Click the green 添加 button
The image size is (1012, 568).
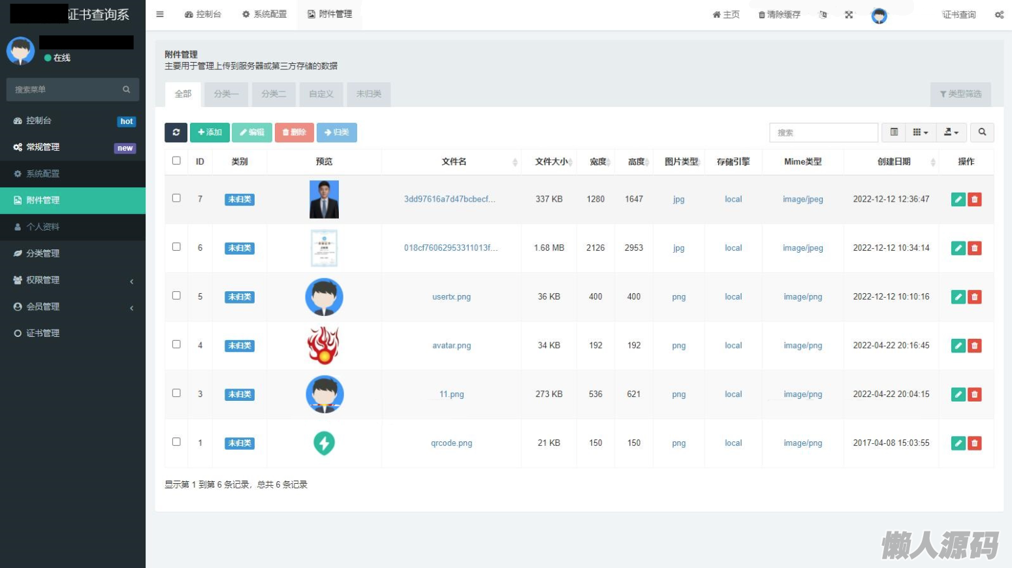(x=210, y=133)
